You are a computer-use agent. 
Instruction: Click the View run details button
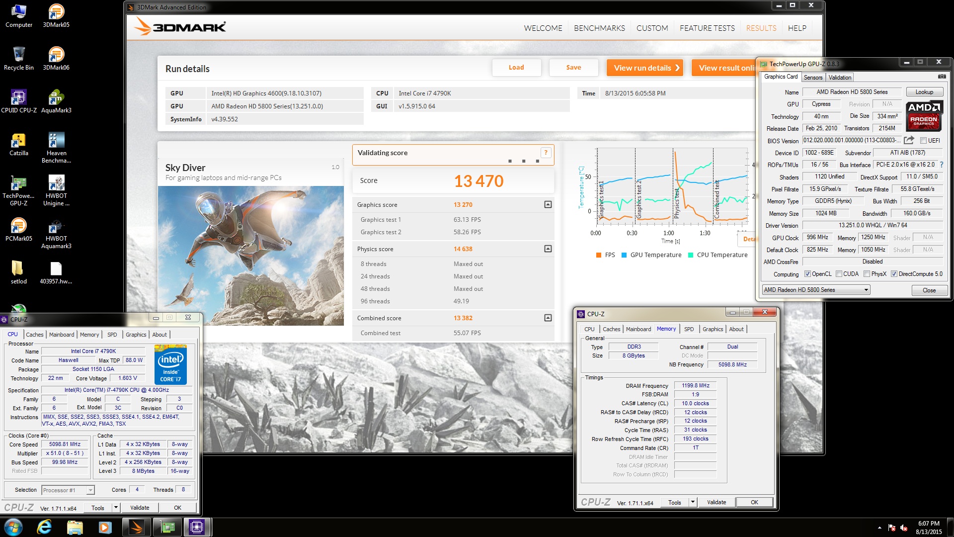point(645,68)
